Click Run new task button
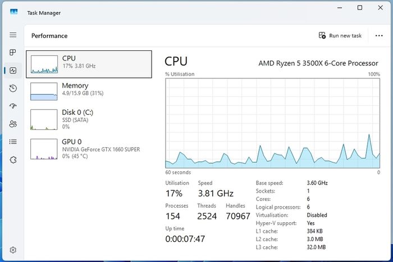Viewport: 393px width, 262px height. pos(340,36)
